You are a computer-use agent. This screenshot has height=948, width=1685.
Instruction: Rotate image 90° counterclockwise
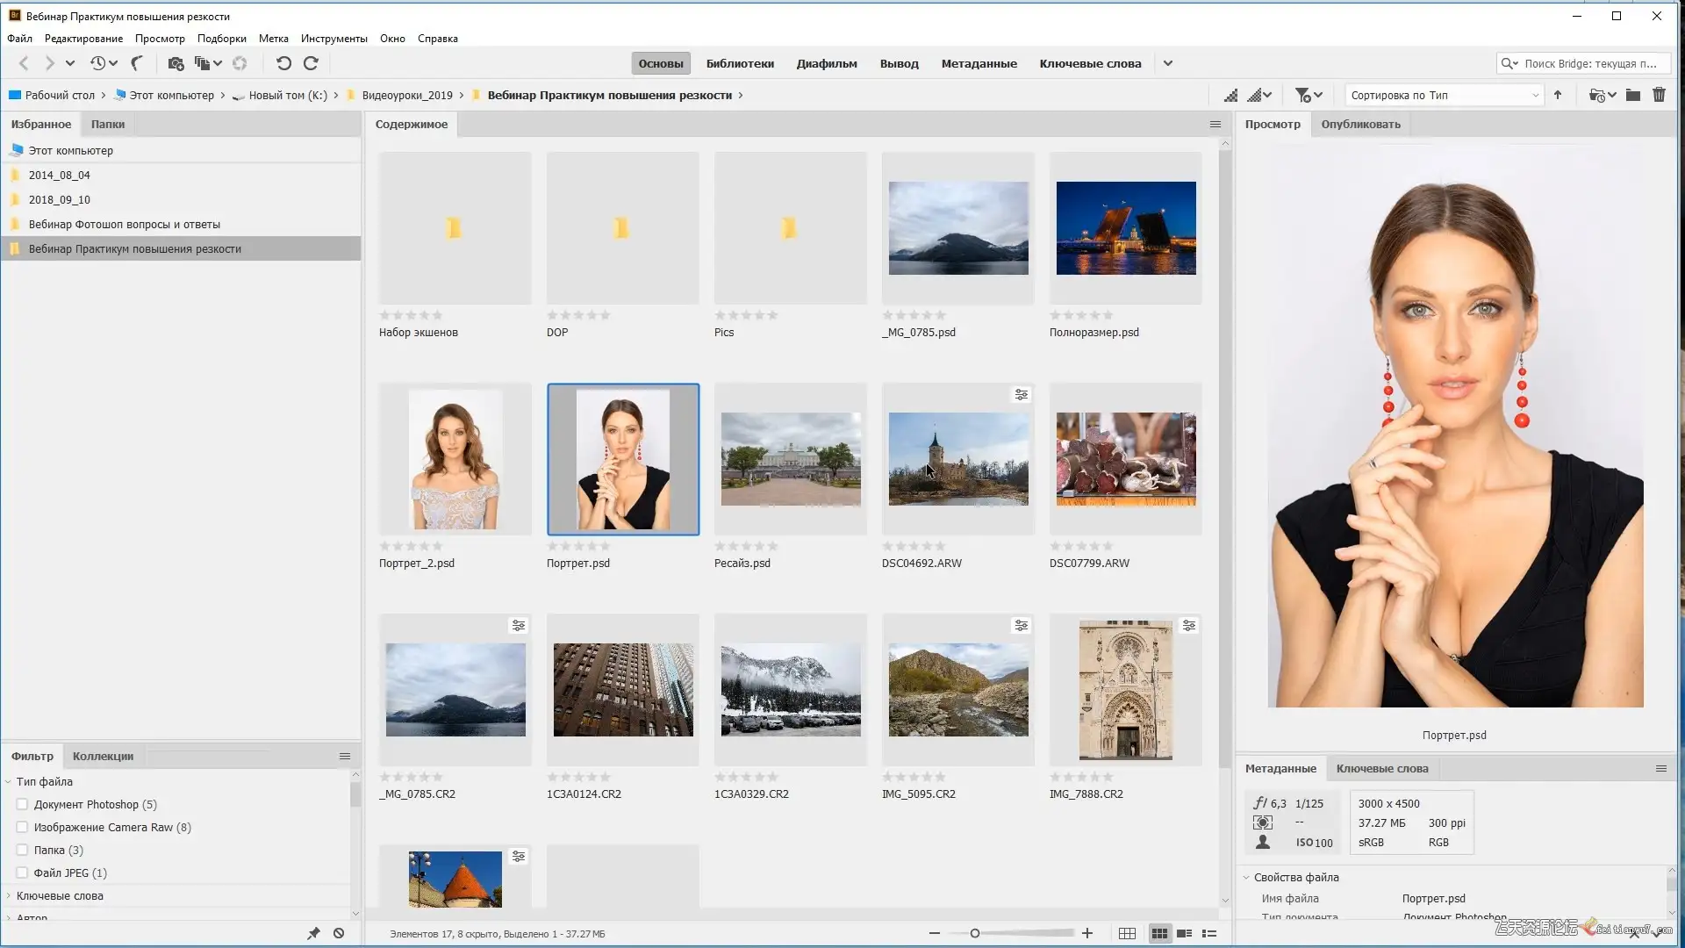(283, 63)
